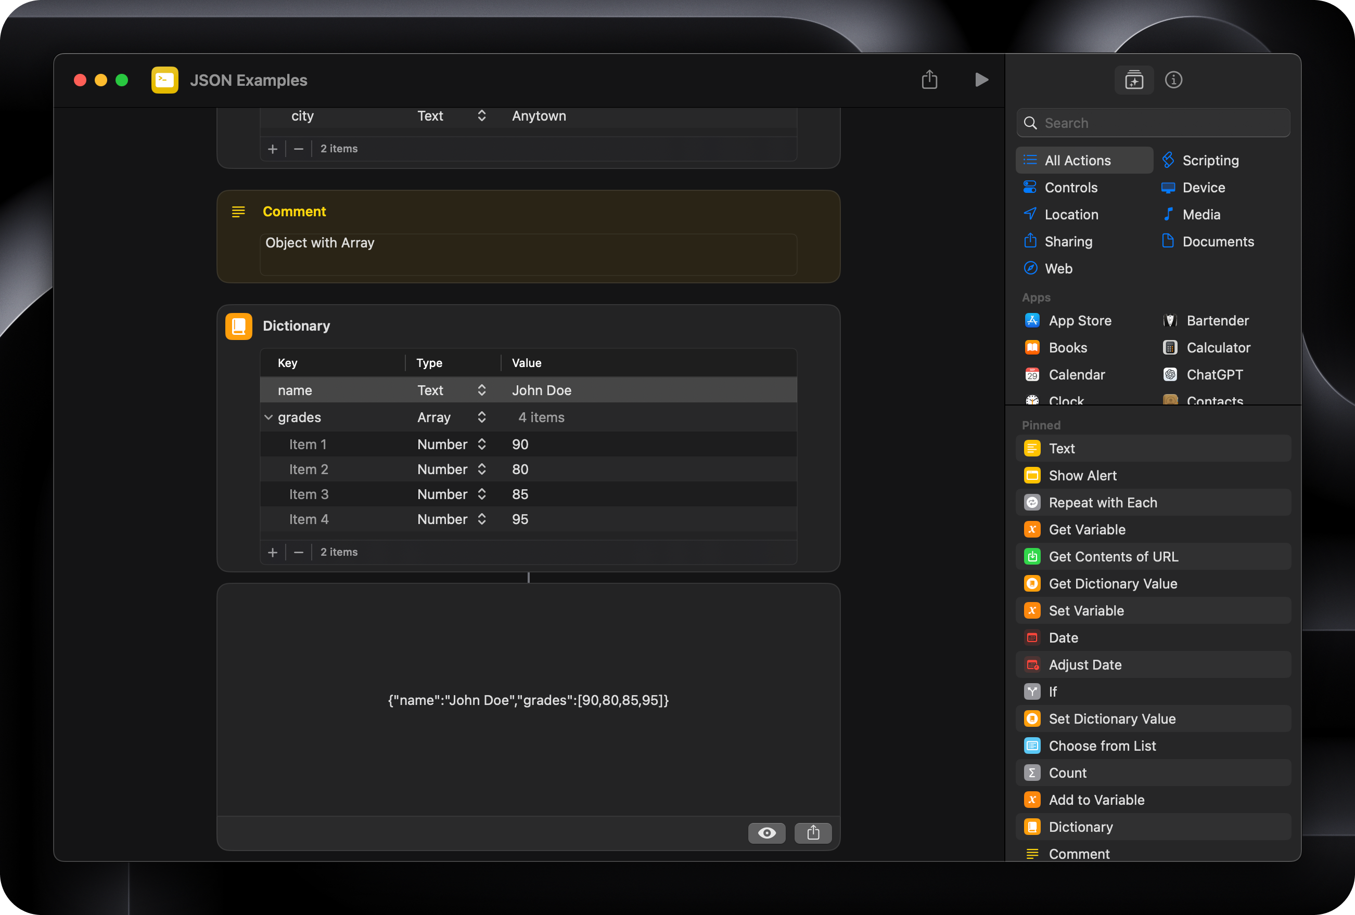Open the action library panel icon
The image size is (1355, 915).
pos(1133,80)
